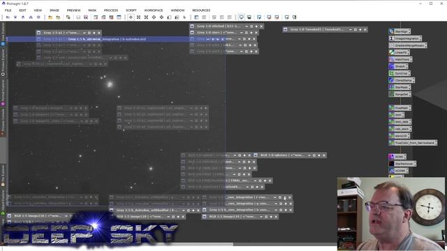Click the square button on b_raw_integration title bar
The image size is (447, 251).
(281, 210)
